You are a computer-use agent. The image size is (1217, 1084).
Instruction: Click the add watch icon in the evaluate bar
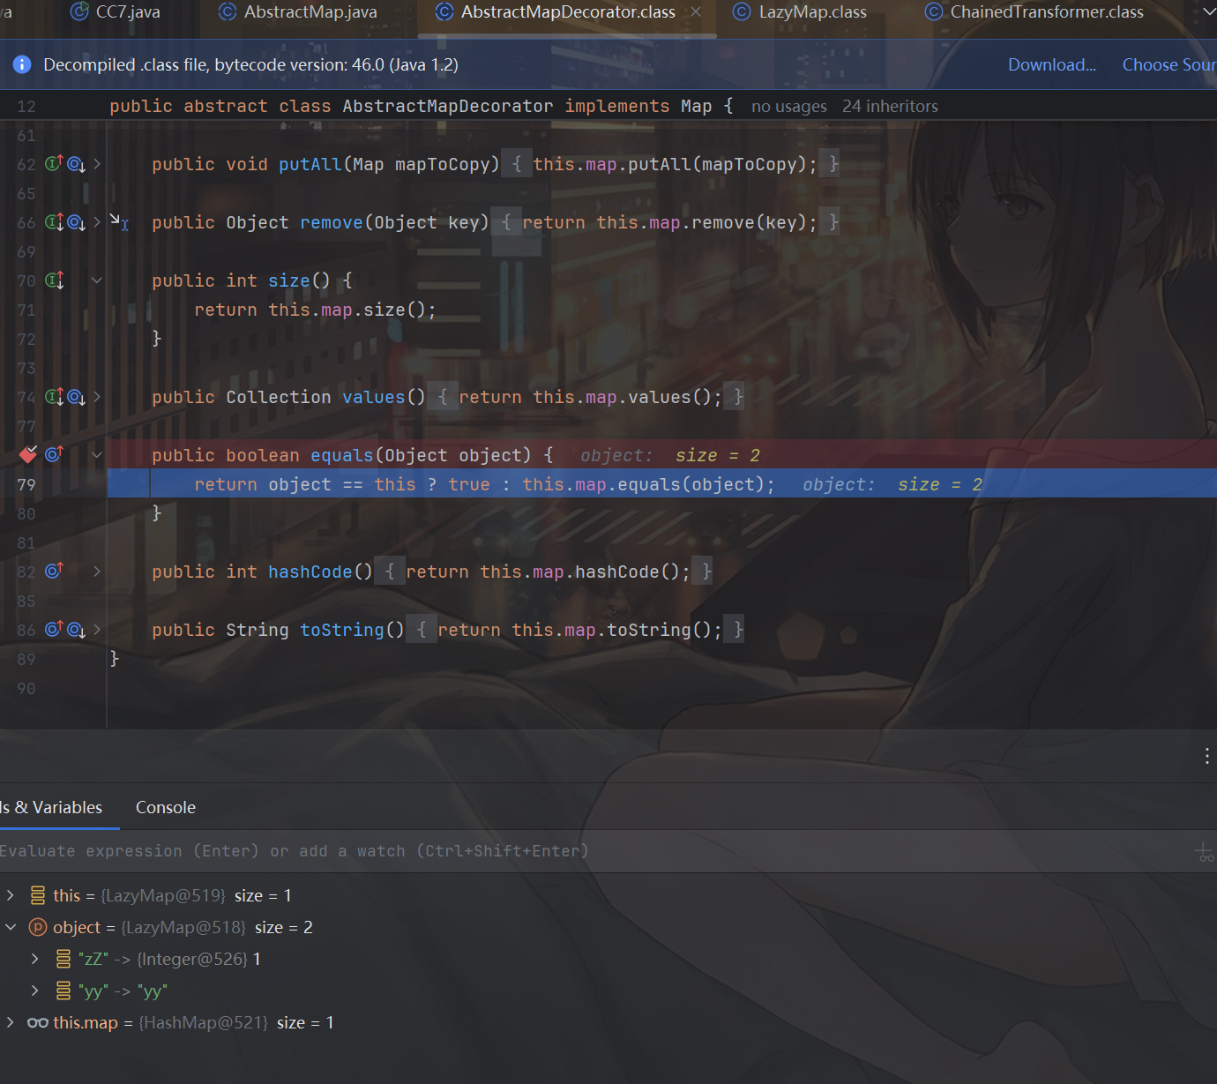tap(1204, 852)
